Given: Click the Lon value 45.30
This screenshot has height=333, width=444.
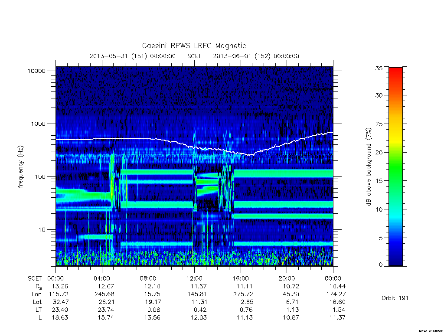Looking at the screenshot, I should point(291,294).
